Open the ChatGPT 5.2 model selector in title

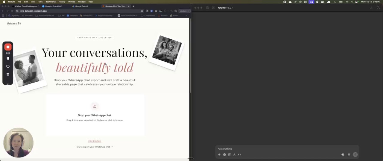tap(225, 8)
